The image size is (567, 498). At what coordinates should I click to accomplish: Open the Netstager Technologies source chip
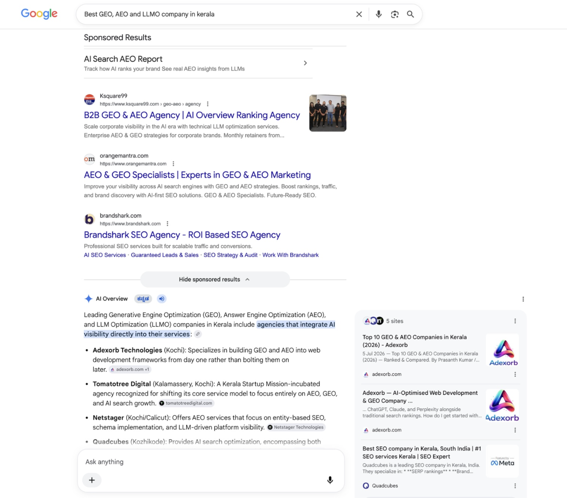(296, 427)
